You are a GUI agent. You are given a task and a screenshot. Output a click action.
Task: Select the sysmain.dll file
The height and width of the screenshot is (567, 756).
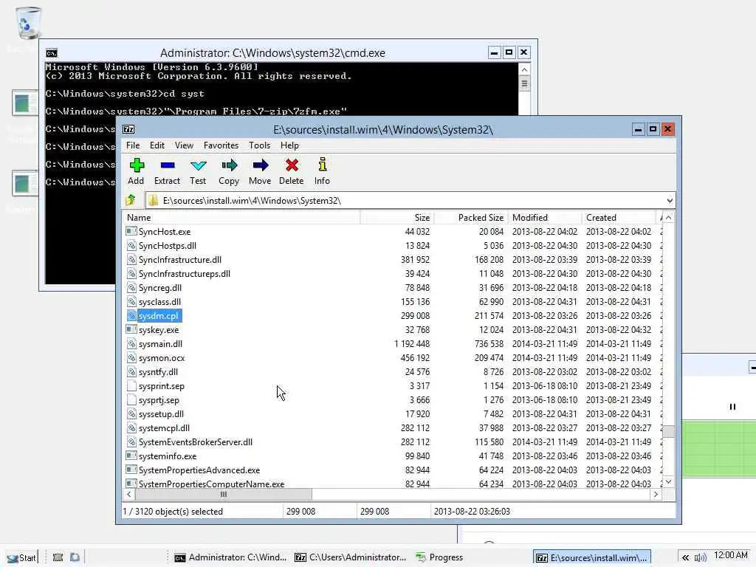coord(160,344)
